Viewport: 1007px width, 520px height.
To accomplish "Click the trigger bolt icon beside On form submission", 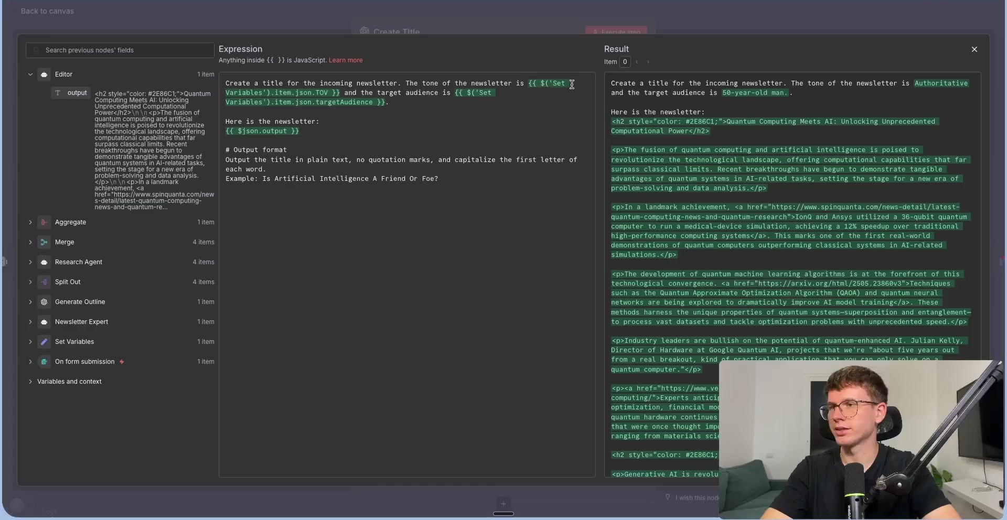I will coord(122,362).
